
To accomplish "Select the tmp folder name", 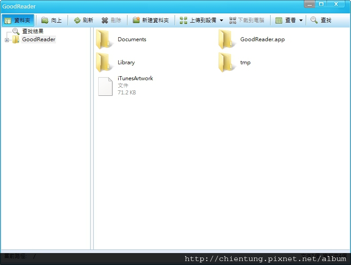I will 245,63.
